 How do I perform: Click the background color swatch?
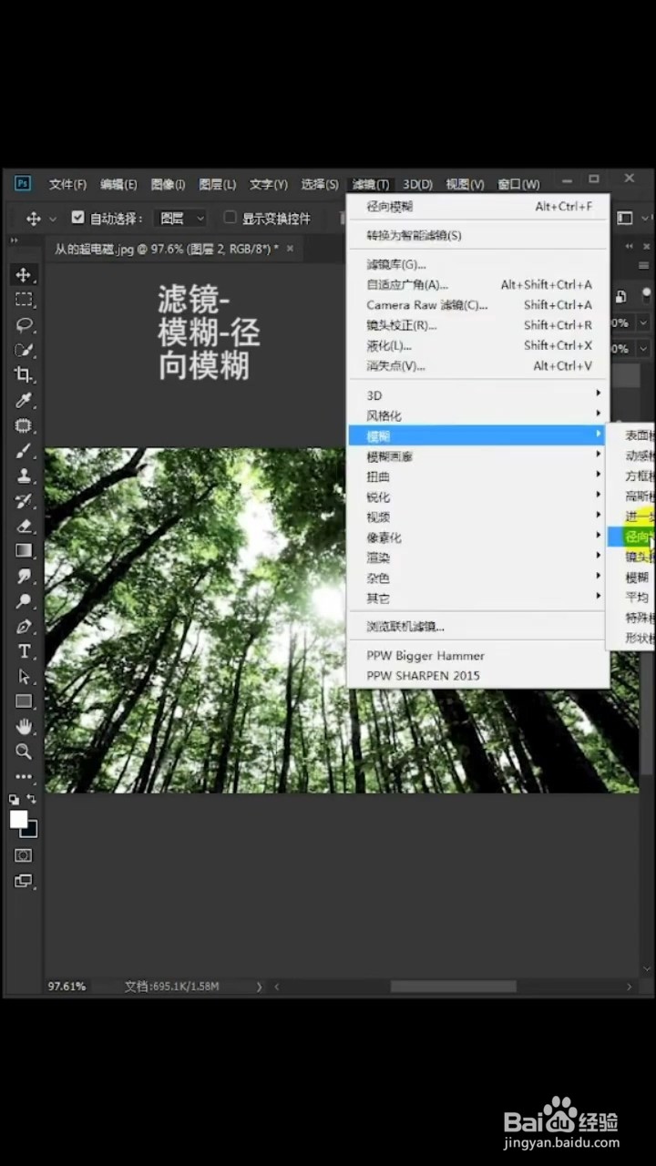pyautogui.click(x=31, y=830)
